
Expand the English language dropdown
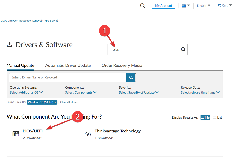pos(204,5)
